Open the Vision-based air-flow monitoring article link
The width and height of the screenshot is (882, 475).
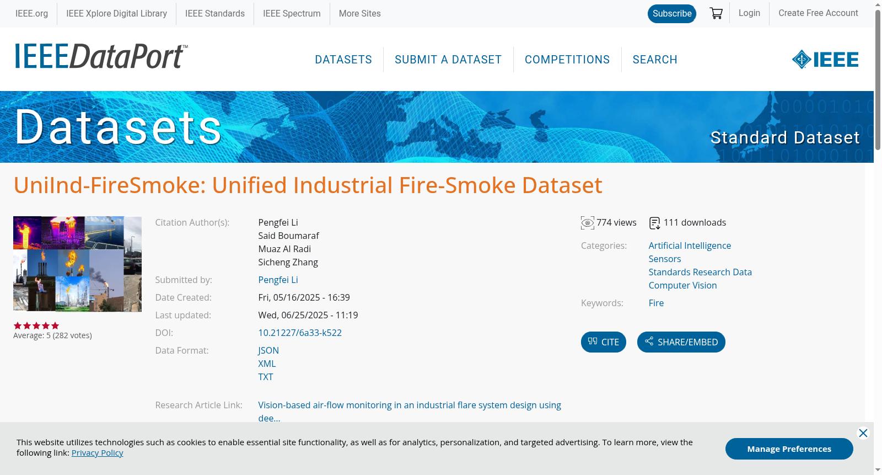point(410,412)
